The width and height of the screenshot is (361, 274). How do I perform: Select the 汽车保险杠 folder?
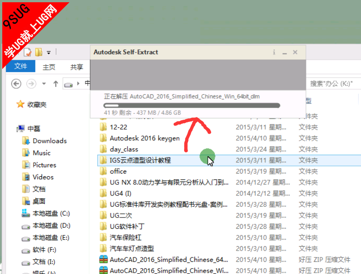point(125,238)
